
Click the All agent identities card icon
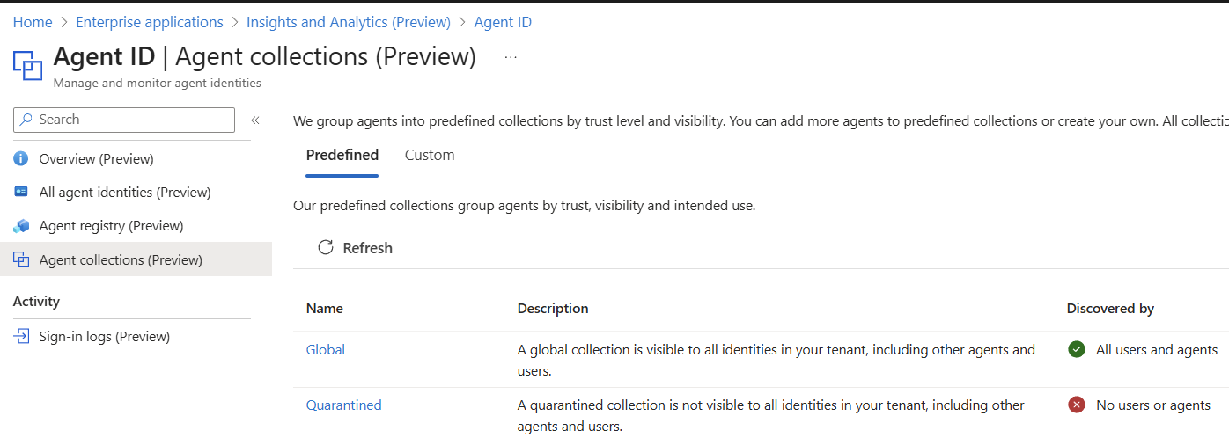(22, 193)
